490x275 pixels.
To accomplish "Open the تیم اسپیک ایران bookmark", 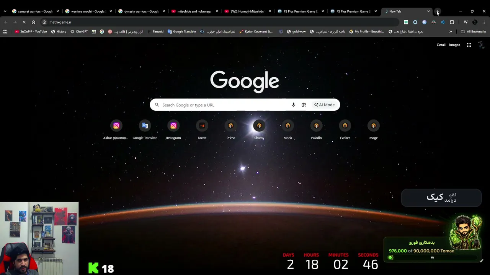I will click(217, 32).
